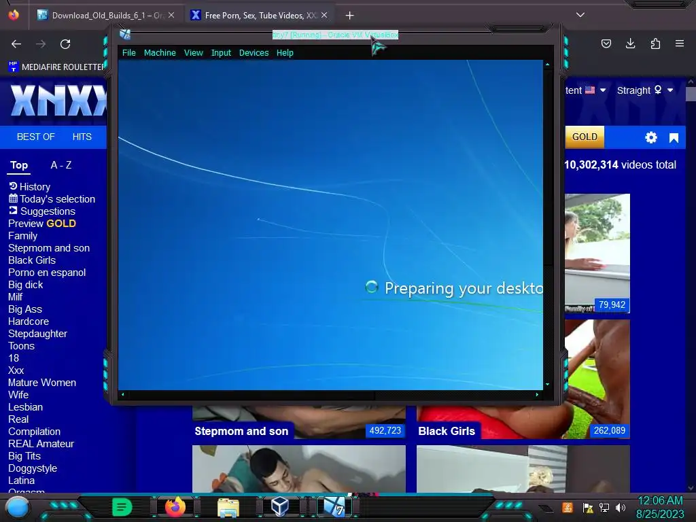
Task: Select the Top categories tab
Action: click(19, 165)
